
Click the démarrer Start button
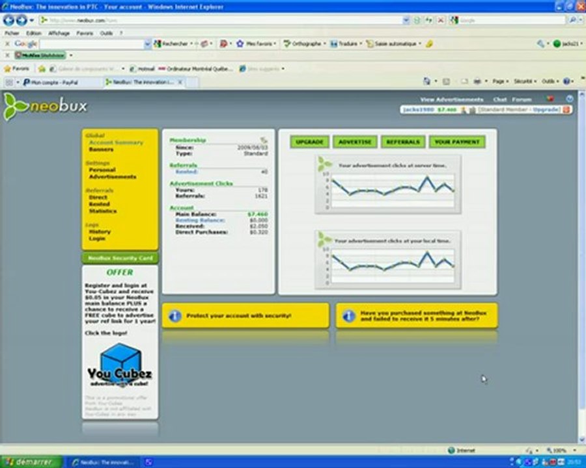click(x=31, y=462)
